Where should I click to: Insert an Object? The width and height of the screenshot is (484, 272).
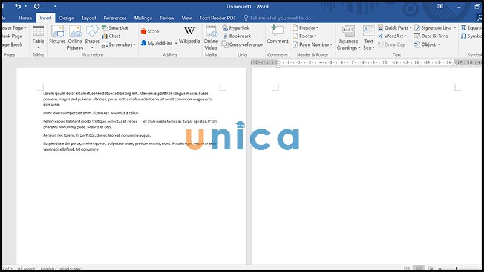427,44
